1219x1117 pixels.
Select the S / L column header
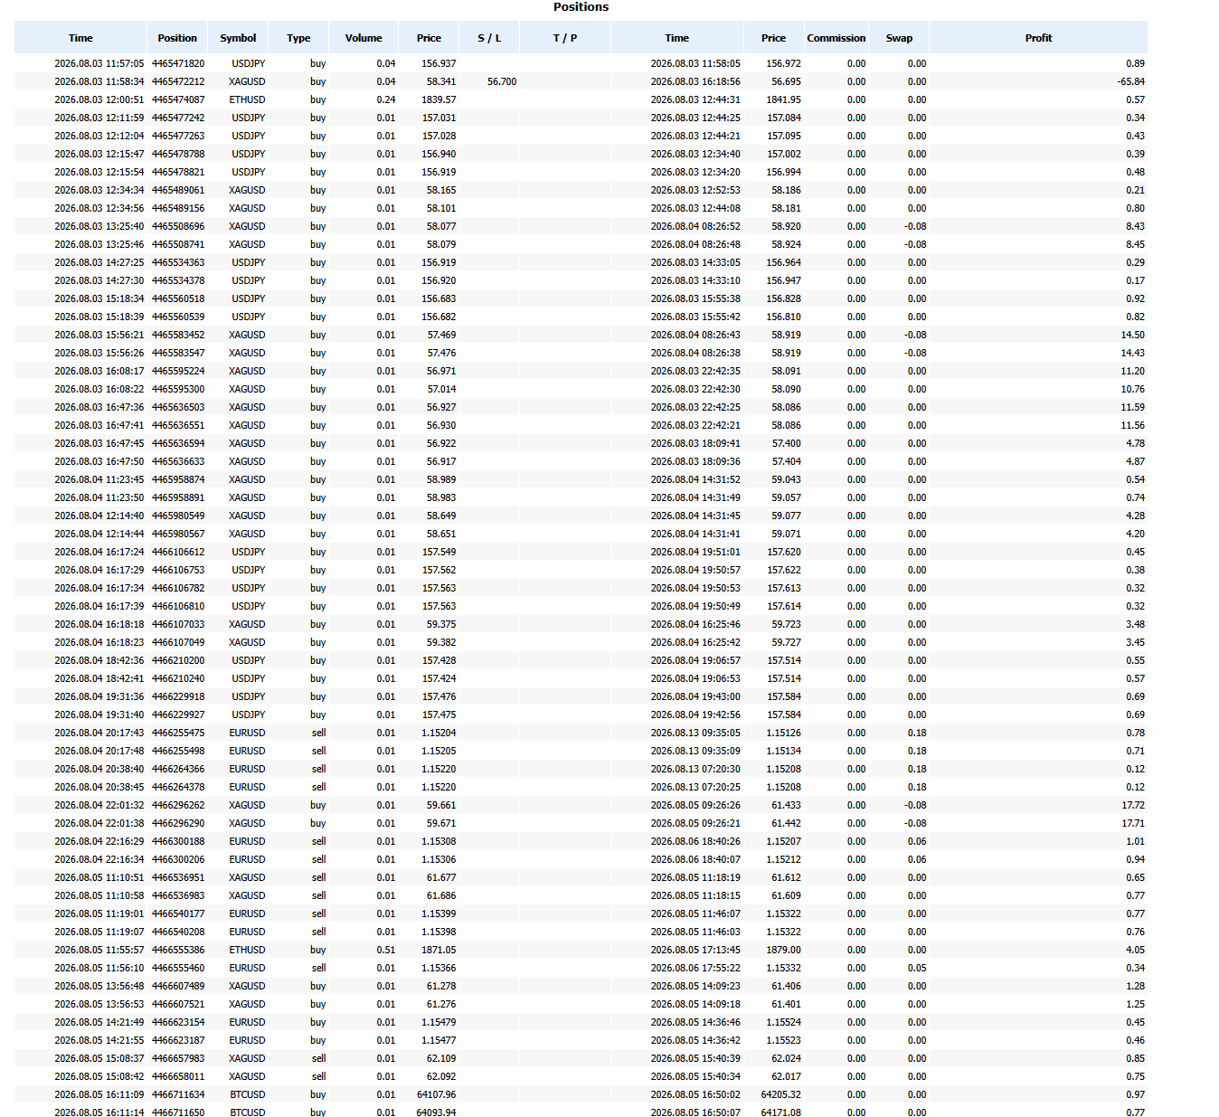click(489, 38)
